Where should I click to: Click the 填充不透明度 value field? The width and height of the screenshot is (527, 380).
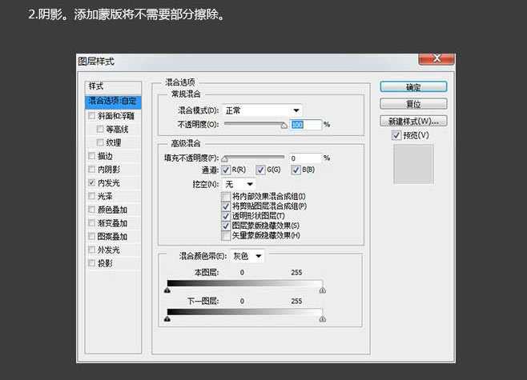(304, 158)
